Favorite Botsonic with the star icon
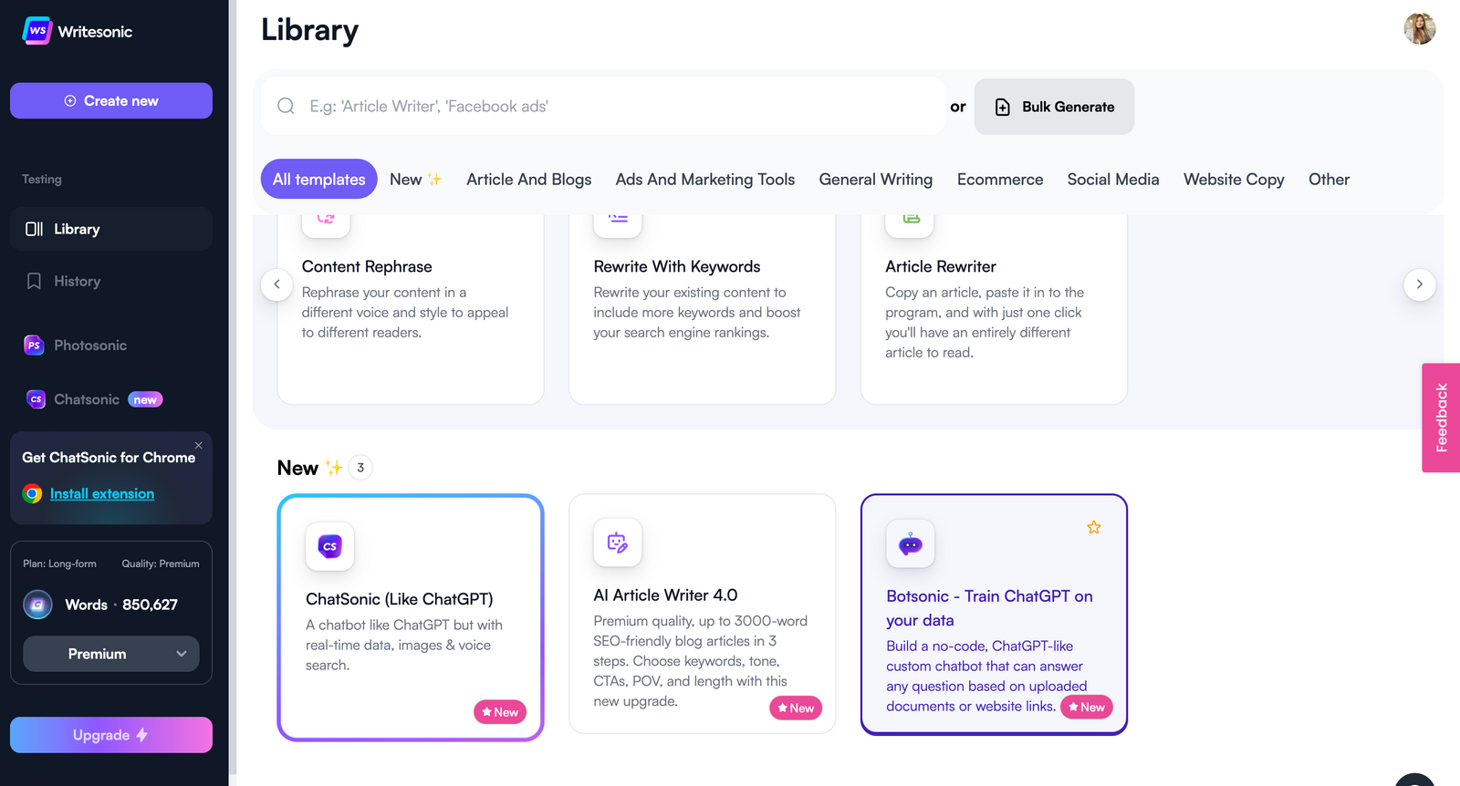The image size is (1460, 786). tap(1094, 527)
